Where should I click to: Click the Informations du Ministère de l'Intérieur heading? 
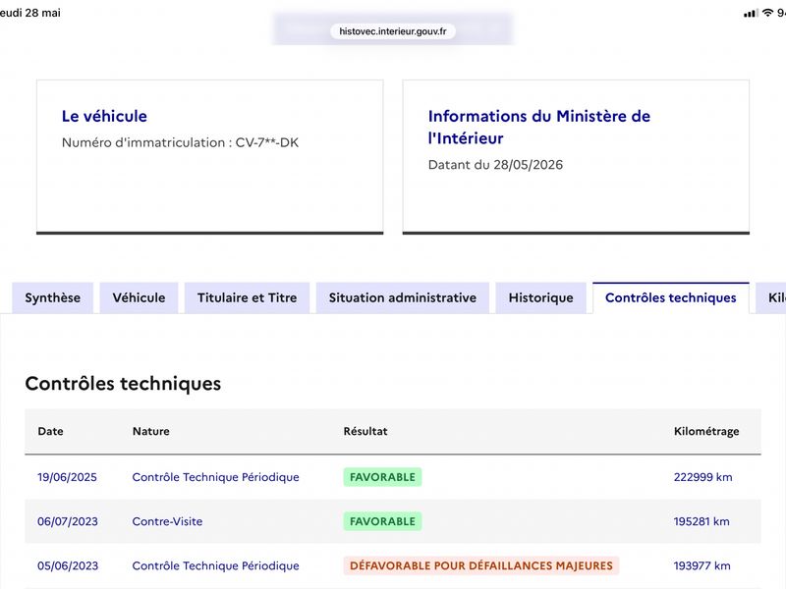click(x=538, y=128)
